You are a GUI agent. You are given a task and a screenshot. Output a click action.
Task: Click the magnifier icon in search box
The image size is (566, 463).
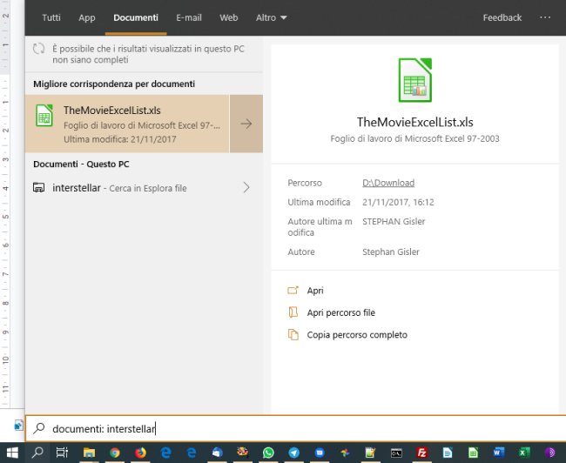[38, 428]
